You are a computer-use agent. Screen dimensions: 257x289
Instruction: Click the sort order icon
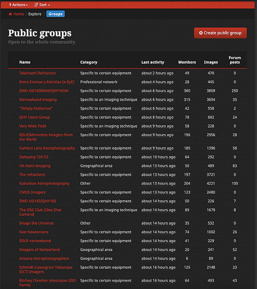click(36, 5)
